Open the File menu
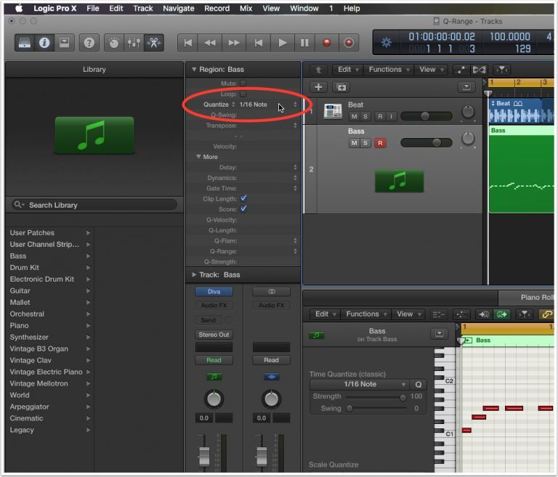The height and width of the screenshot is (477, 558). click(93, 8)
